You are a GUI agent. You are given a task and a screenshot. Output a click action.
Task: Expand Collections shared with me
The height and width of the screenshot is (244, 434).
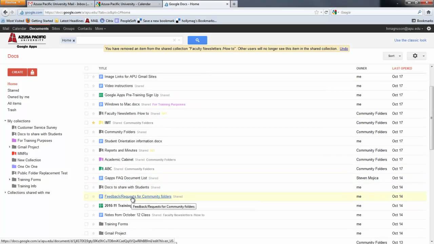coord(5,192)
